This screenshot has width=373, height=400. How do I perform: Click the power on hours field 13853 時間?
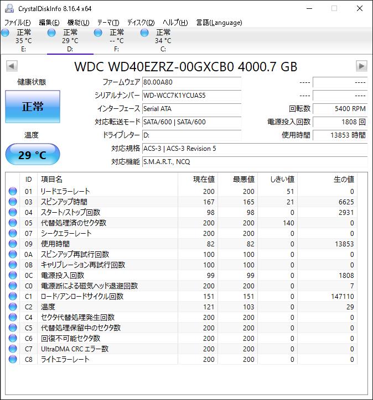click(340, 135)
